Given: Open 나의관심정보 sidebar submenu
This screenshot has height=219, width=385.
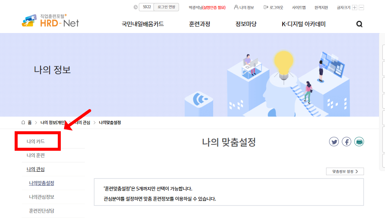Looking at the screenshot, I should [42, 197].
